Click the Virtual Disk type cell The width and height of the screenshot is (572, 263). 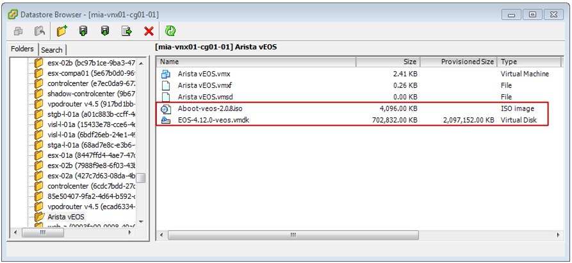pos(519,120)
